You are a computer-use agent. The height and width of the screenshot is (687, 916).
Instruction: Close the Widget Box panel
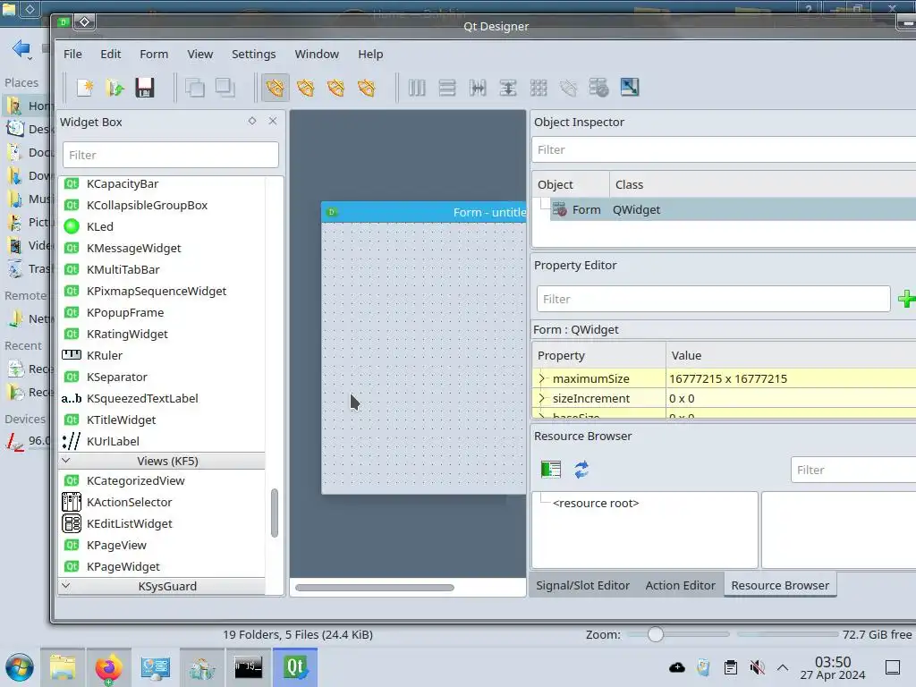273,121
